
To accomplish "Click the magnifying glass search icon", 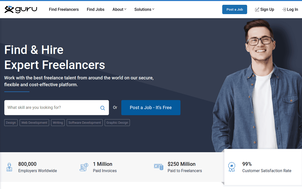I will pos(102,108).
